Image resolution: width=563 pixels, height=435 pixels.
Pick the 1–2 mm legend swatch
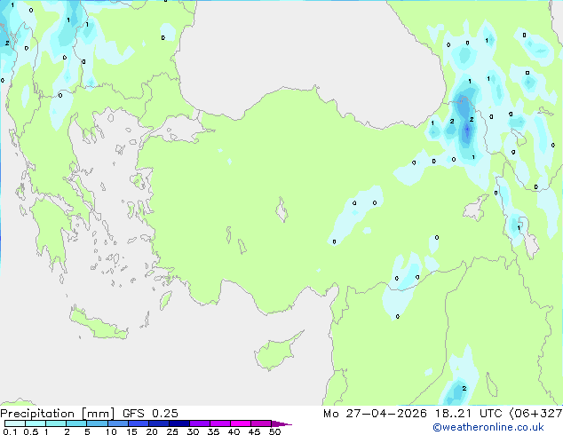pyautogui.click(x=56, y=423)
